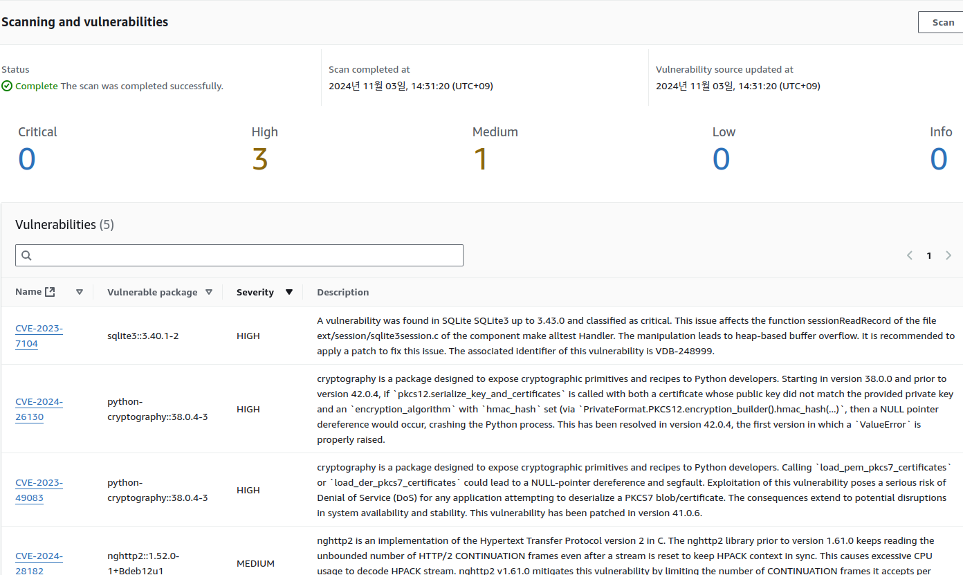Click the Scan button

click(x=942, y=22)
